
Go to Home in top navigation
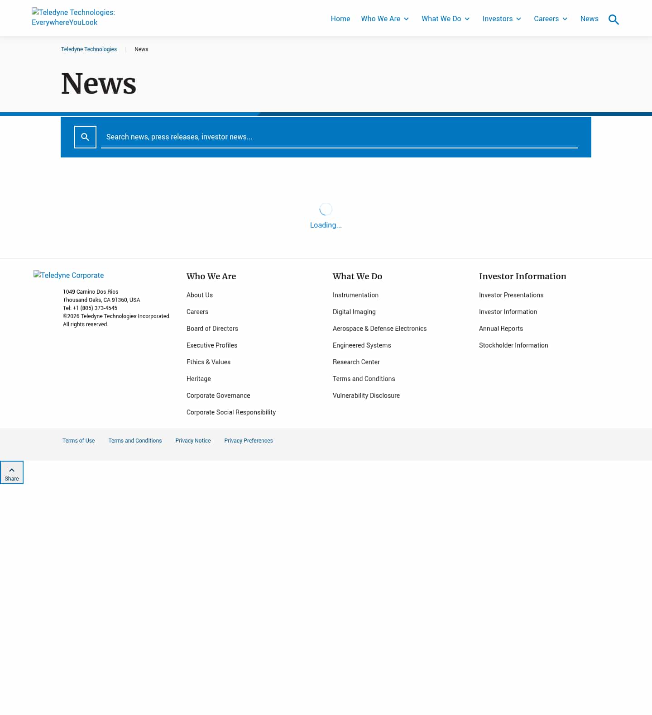coord(340,19)
